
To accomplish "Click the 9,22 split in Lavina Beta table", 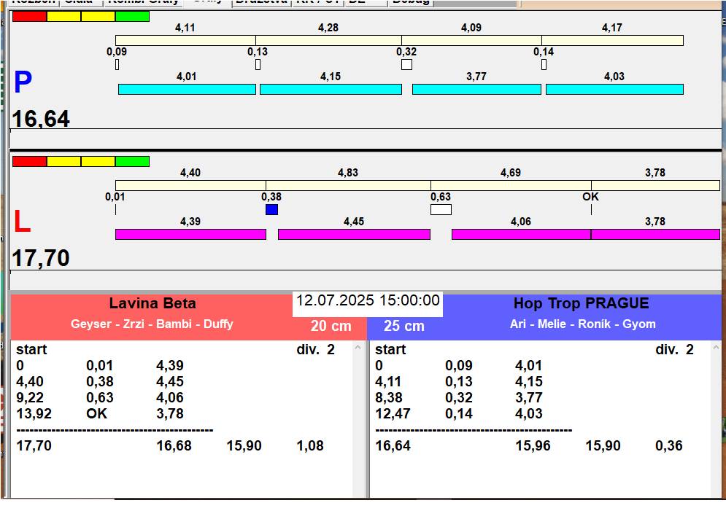I will [x=30, y=398].
